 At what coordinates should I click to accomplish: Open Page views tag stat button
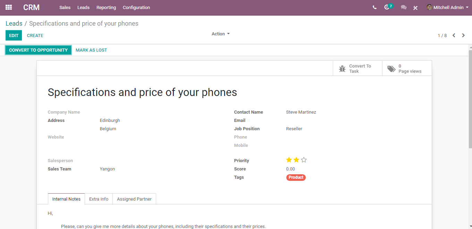click(x=407, y=69)
